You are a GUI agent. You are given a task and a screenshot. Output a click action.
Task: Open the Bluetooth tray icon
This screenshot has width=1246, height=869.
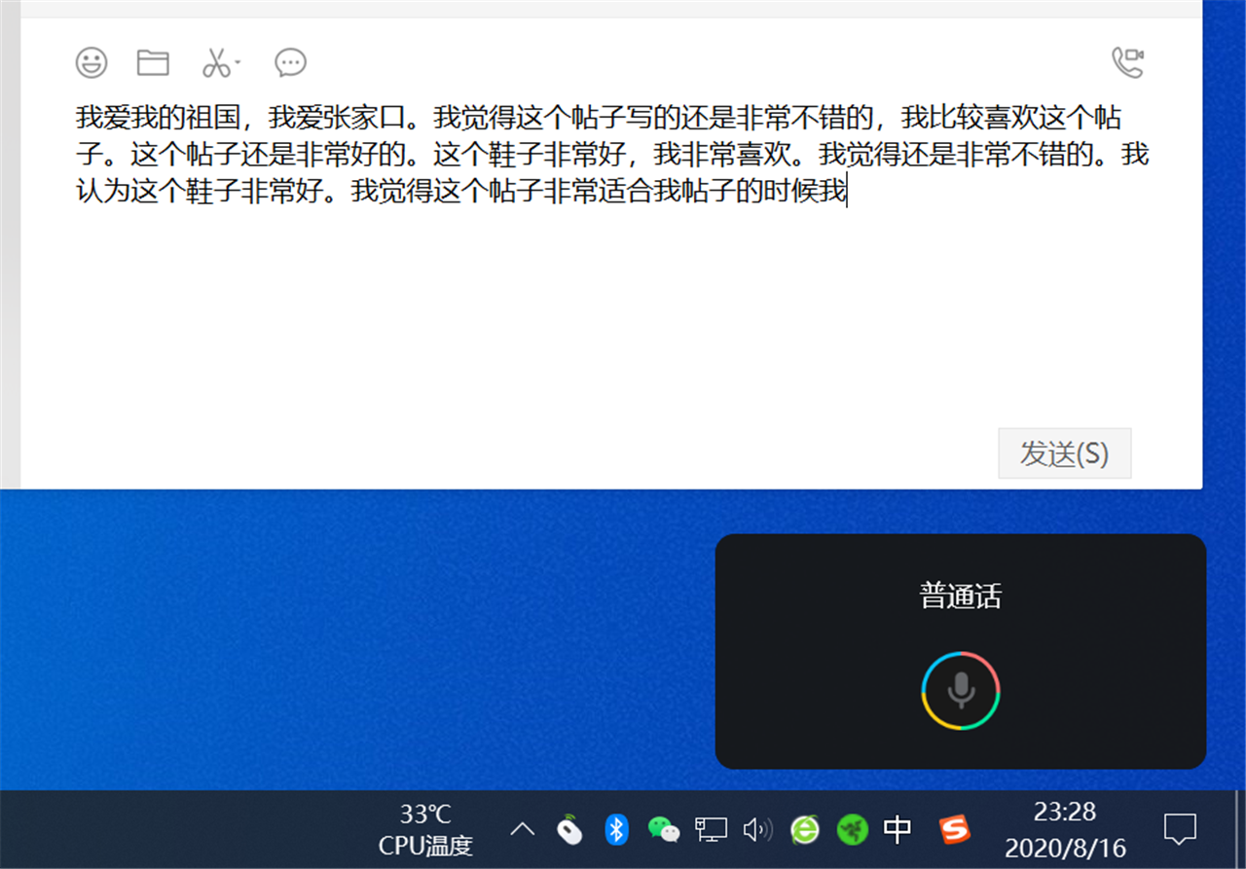(616, 829)
